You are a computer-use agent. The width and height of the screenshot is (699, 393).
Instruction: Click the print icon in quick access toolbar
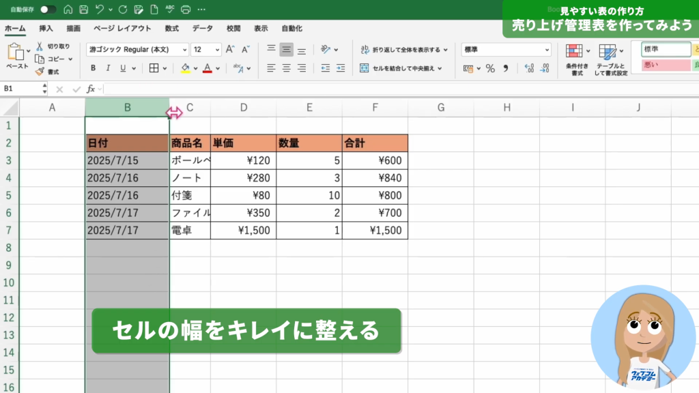point(186,10)
